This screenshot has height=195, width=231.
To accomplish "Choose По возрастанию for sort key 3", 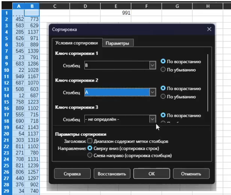I will point(163,115).
